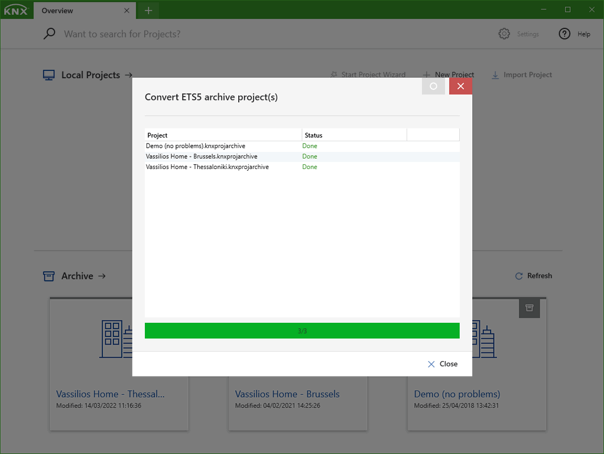Click 'Modified: 14/03/2022 11:16:36' text

tap(99, 406)
